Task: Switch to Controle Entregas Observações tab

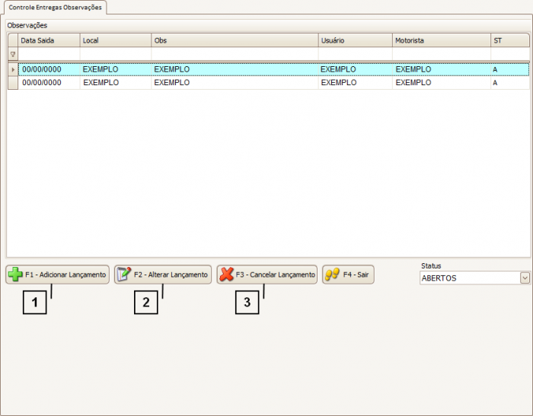Action: 54,7
